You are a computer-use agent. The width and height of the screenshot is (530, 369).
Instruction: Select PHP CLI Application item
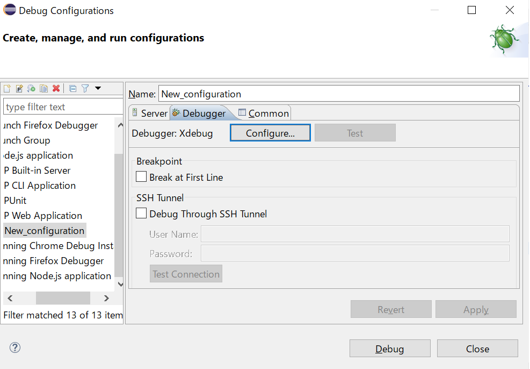[x=40, y=186]
